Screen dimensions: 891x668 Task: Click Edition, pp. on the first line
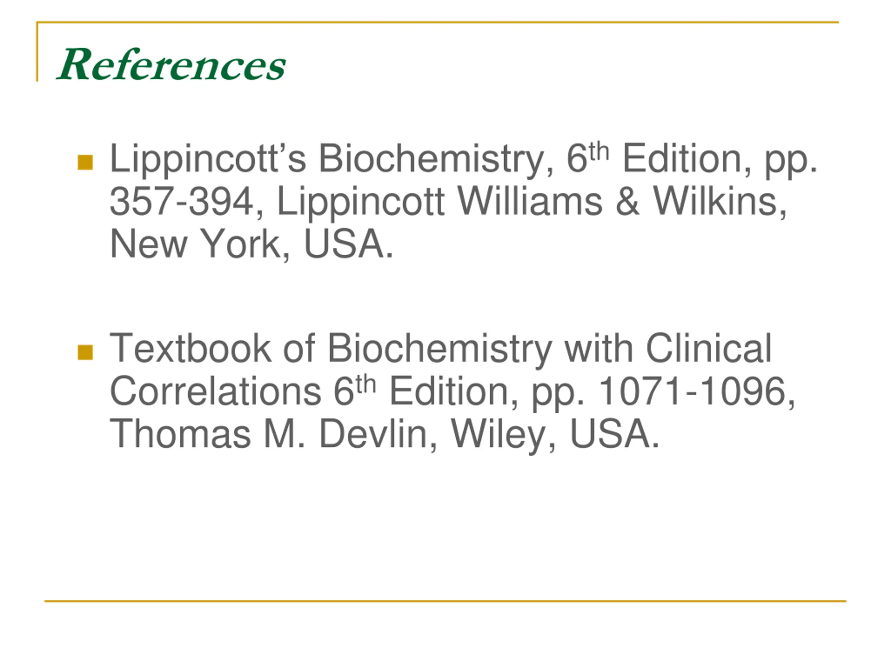[x=720, y=160]
